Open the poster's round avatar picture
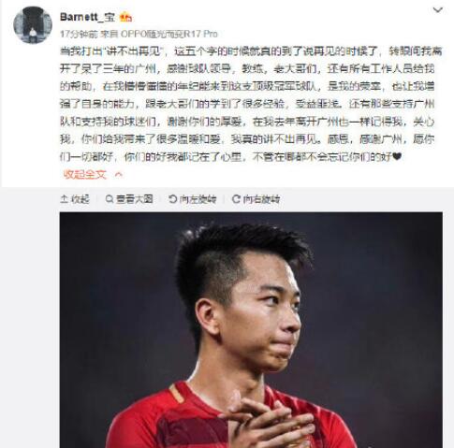454x448 pixels. pyautogui.click(x=33, y=24)
